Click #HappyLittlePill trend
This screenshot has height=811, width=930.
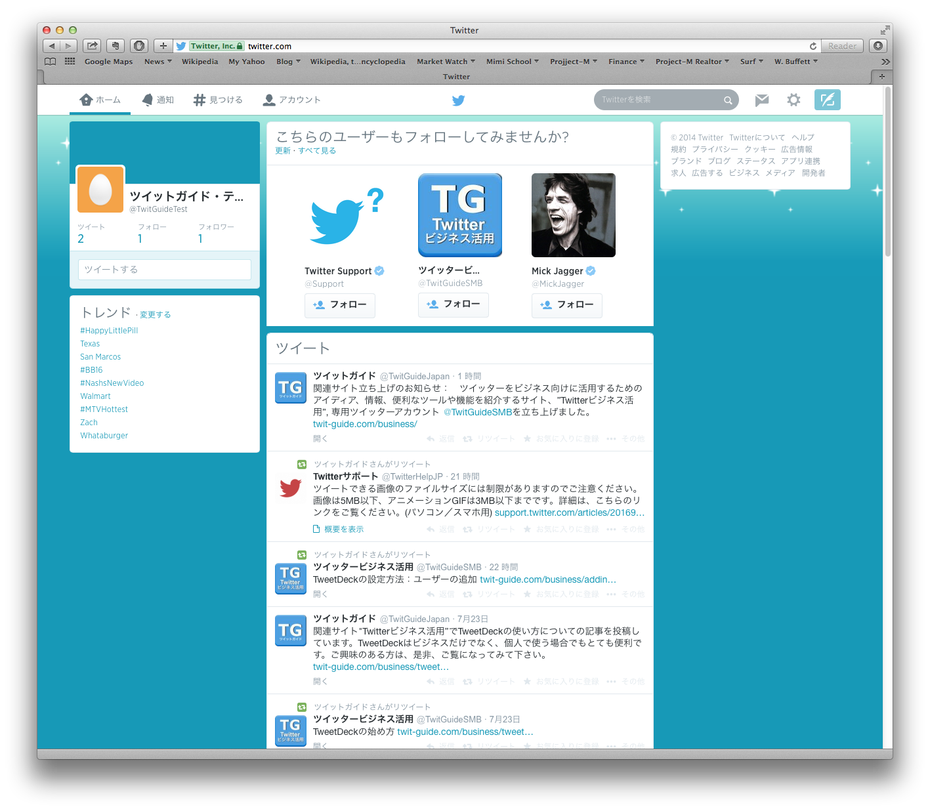click(x=109, y=331)
